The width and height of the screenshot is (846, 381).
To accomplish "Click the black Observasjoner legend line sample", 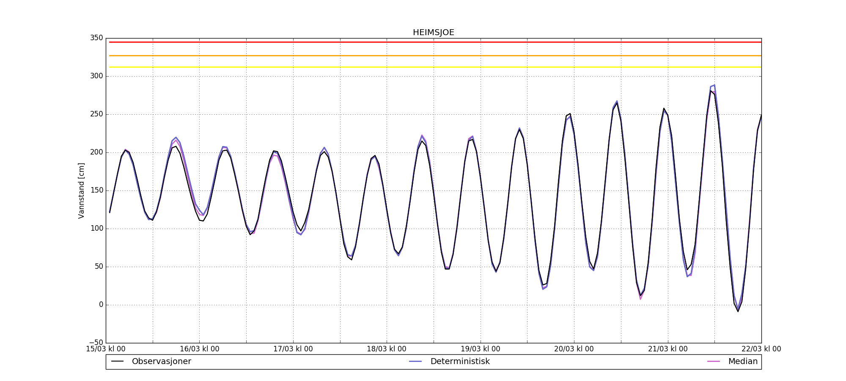I will click(x=117, y=362).
